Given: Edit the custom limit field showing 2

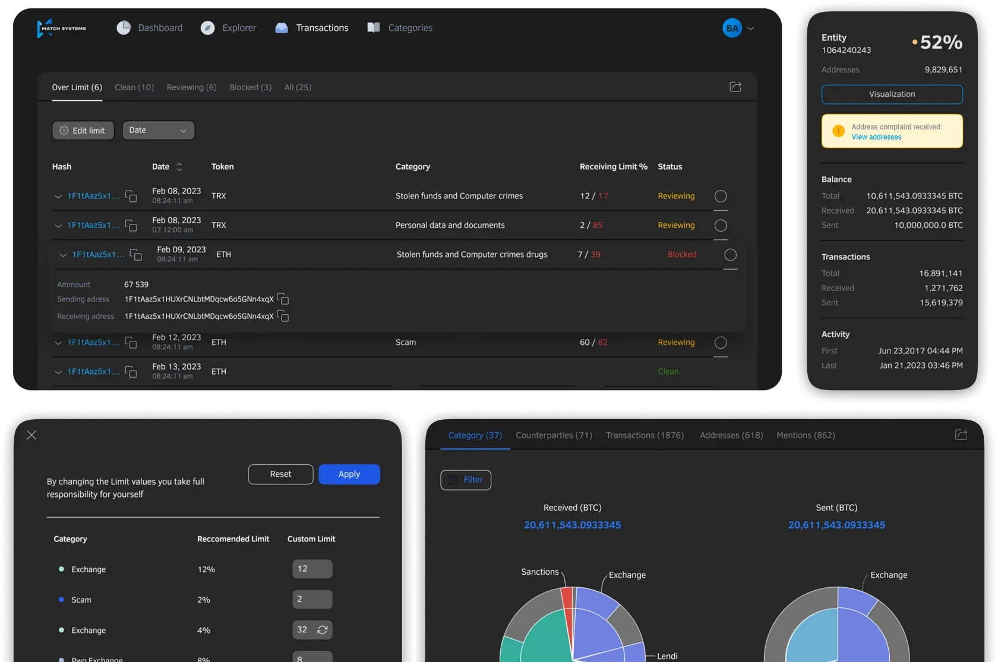Looking at the screenshot, I should click(x=312, y=599).
